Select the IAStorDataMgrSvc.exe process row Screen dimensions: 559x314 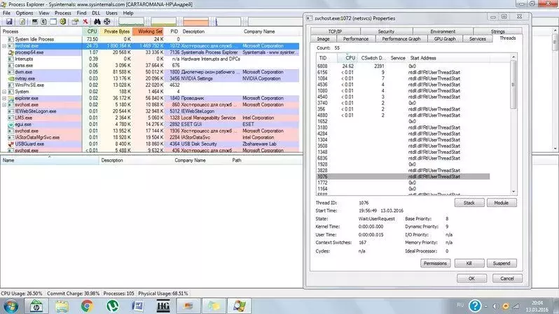pyautogui.click(x=150, y=138)
